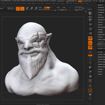Enable Zadd sculpt mode

tap(58, 8)
